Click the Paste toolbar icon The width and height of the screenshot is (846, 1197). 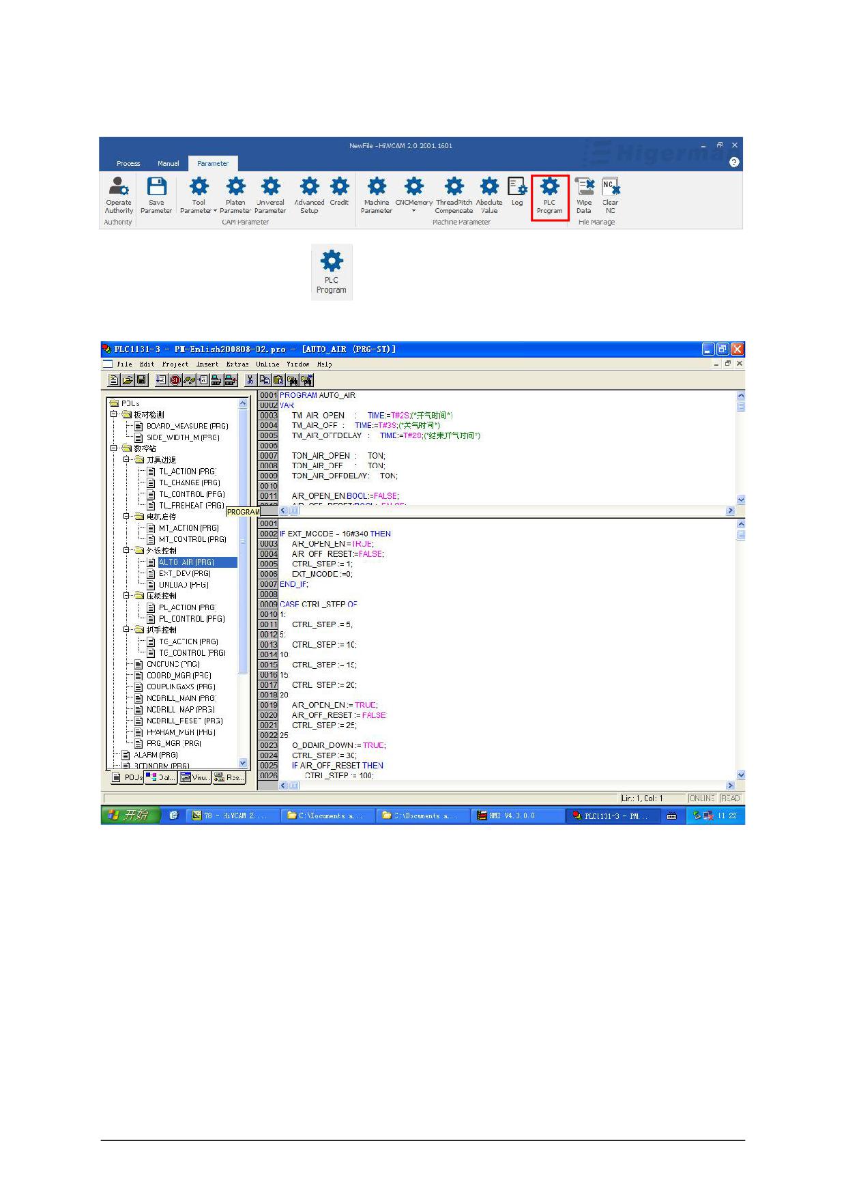pyautogui.click(x=278, y=380)
